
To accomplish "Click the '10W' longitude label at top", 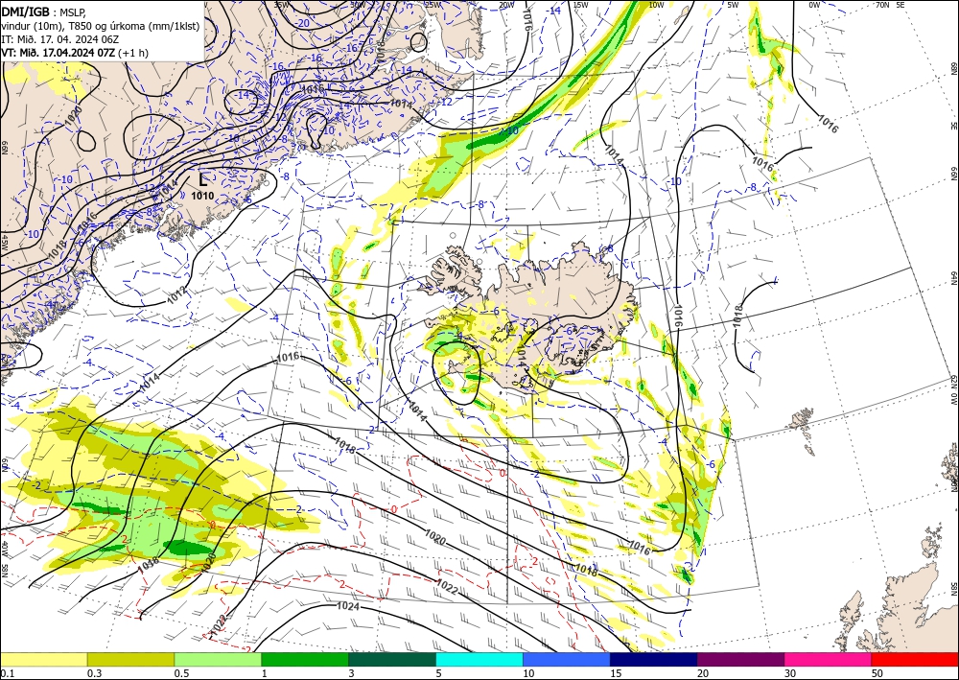I will [656, 5].
